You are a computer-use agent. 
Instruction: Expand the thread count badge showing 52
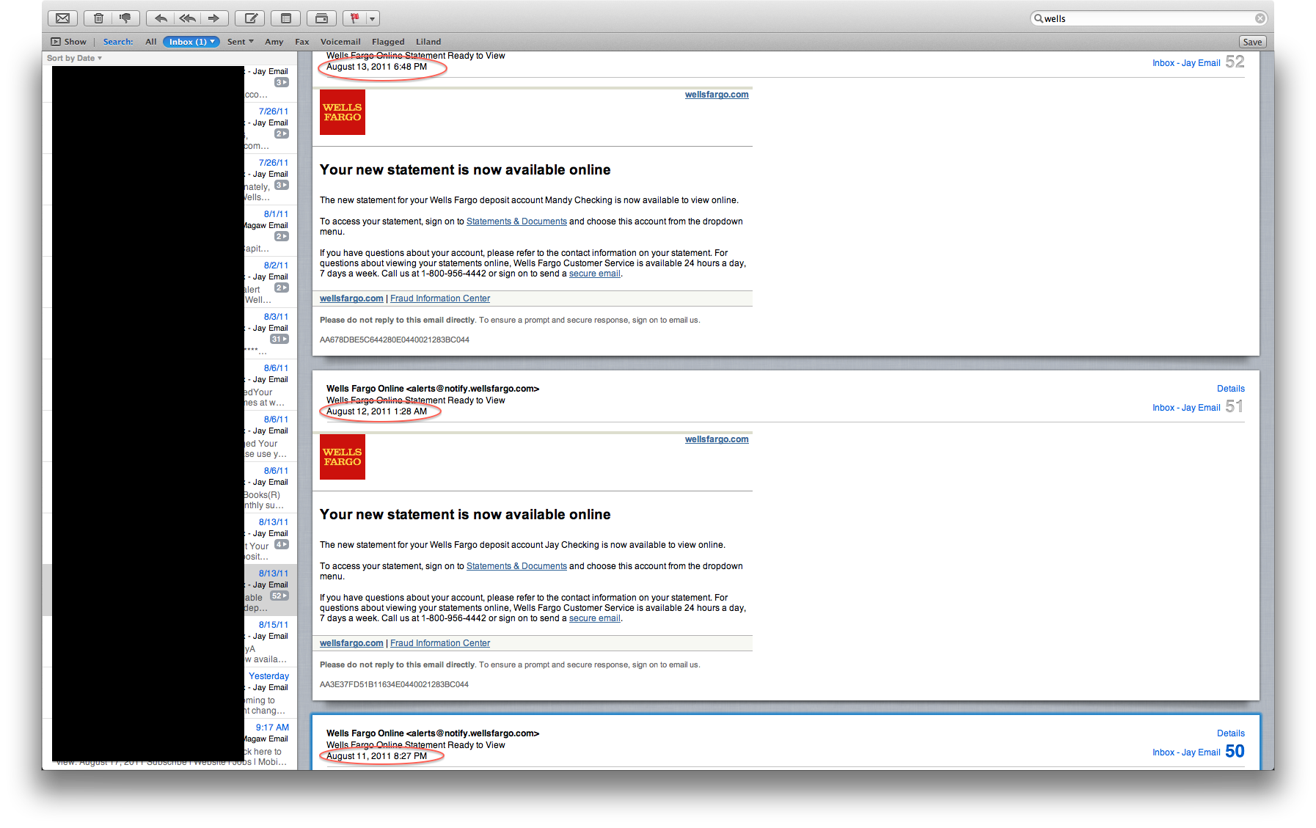pyautogui.click(x=279, y=596)
